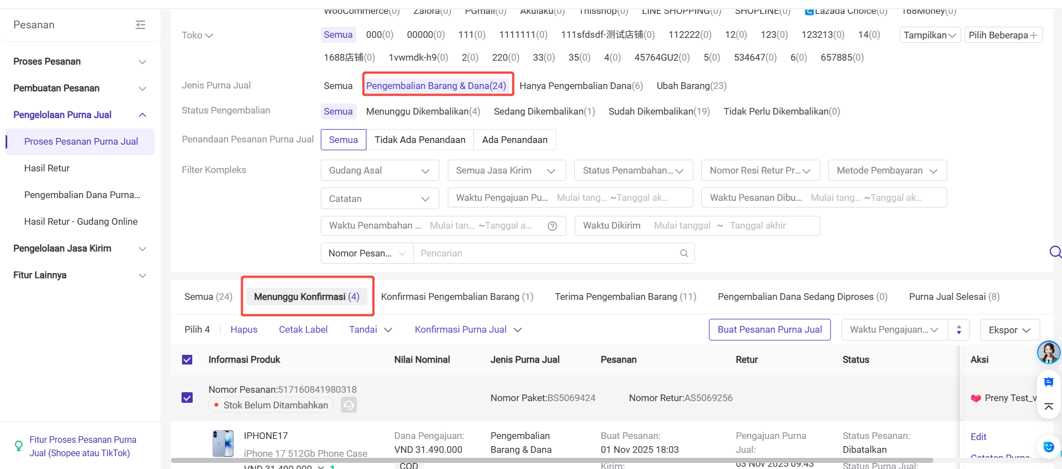Click the Cetak Label link
The width and height of the screenshot is (1062, 469).
tap(303, 330)
